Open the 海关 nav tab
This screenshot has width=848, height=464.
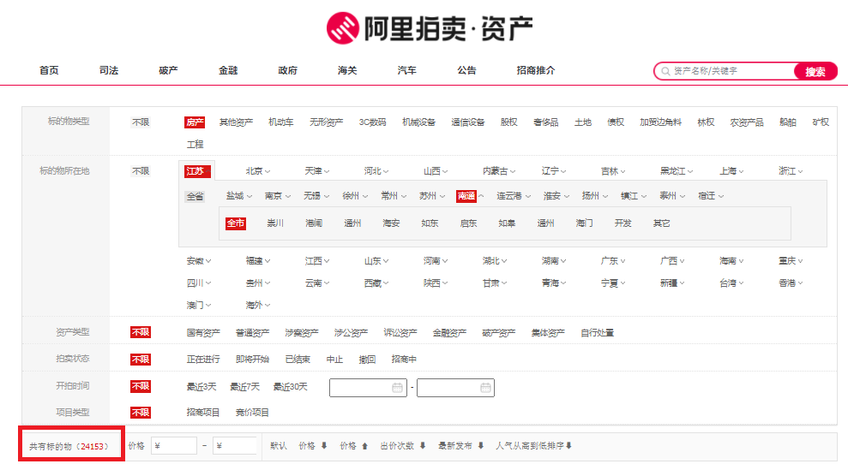347,70
